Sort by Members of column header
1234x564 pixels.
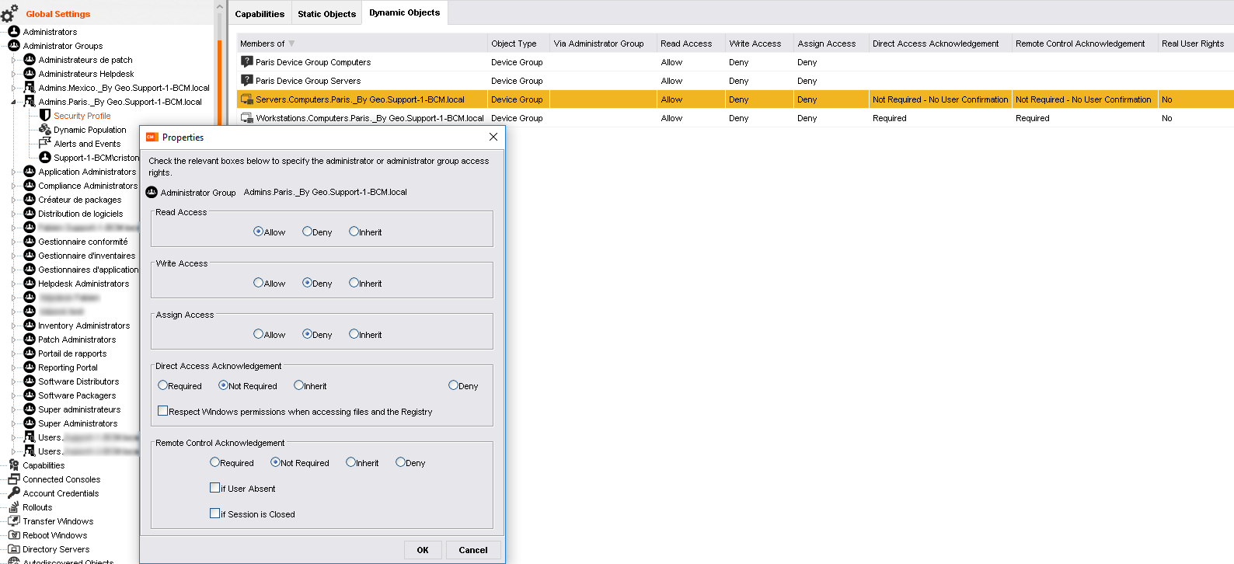pos(362,44)
